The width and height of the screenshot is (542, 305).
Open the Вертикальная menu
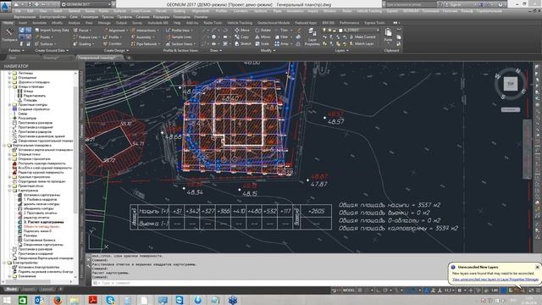point(25,17)
